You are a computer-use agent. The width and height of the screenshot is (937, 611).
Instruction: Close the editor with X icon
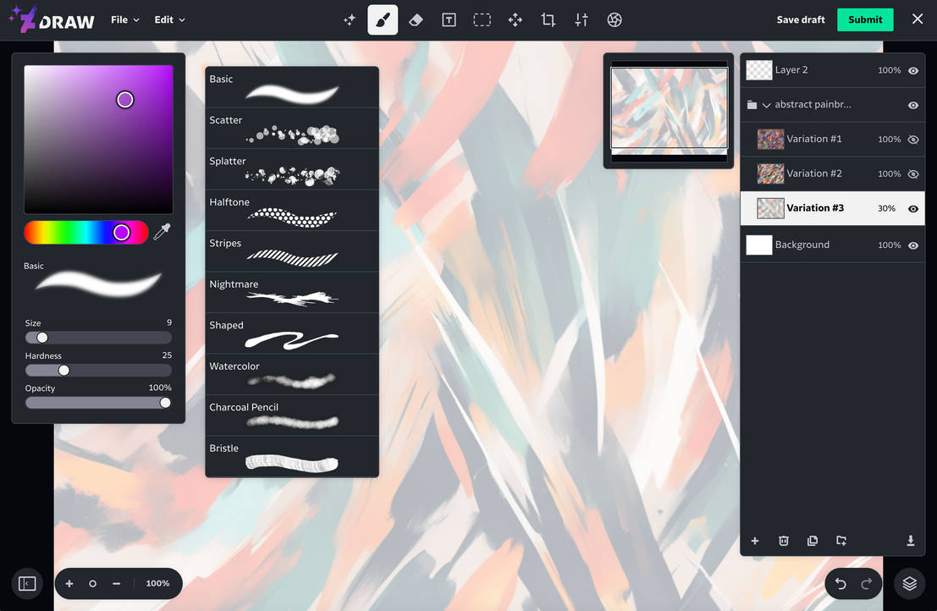click(x=918, y=19)
